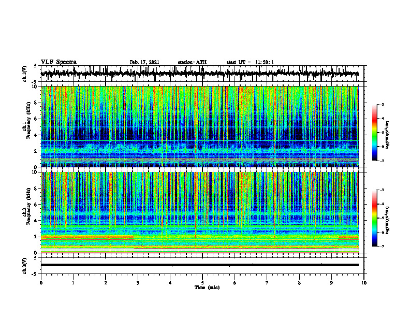Screen dimensions: 410x317
Task: Click the ch.2 color bar log(PSD) label
Action: (x=388, y=220)
